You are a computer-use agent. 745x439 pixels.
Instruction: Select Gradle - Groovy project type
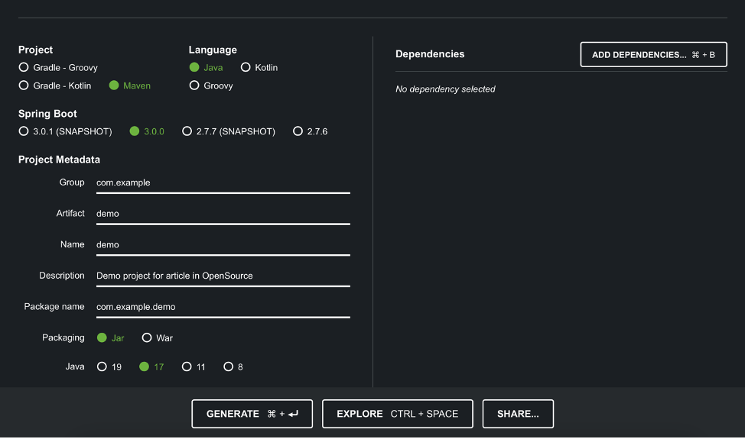coord(24,68)
